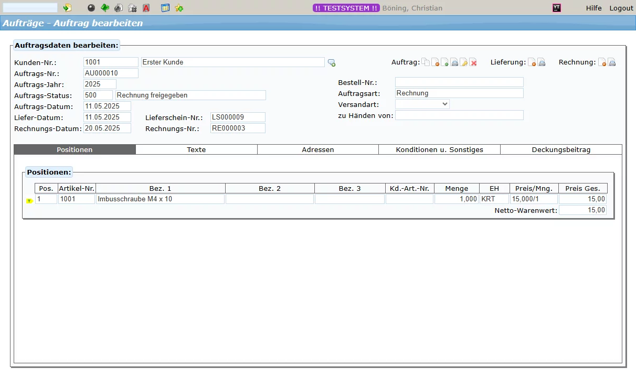Viewport: 636px width, 378px height.
Task: Show the Deckungsbeitrag tab
Action: 561,149
